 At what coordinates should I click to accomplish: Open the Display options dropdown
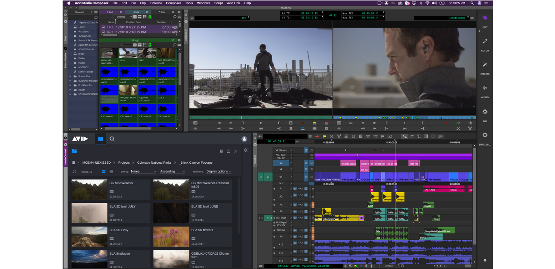point(219,172)
